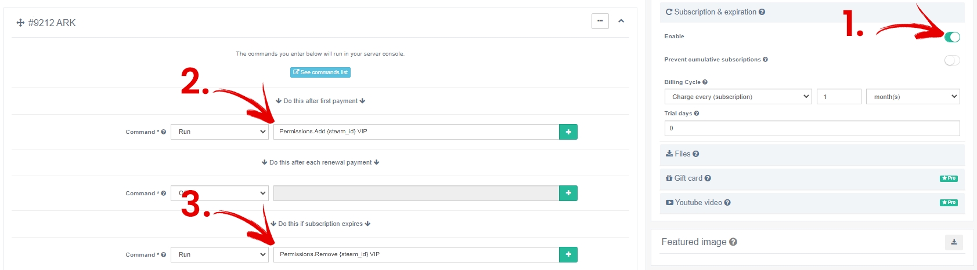Screen dimensions: 977x270
Task: Open the three-dots options menu
Action: click(x=600, y=21)
